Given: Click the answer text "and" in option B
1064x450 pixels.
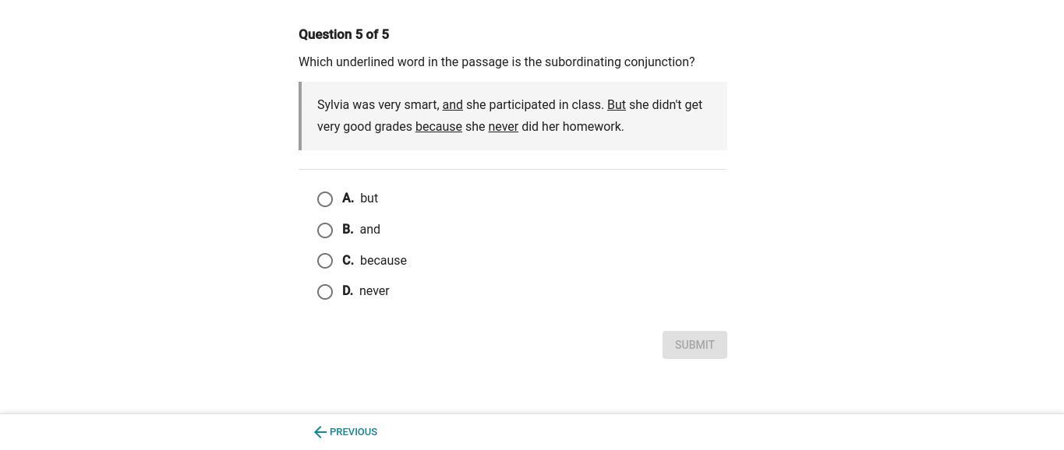Looking at the screenshot, I should tap(369, 230).
